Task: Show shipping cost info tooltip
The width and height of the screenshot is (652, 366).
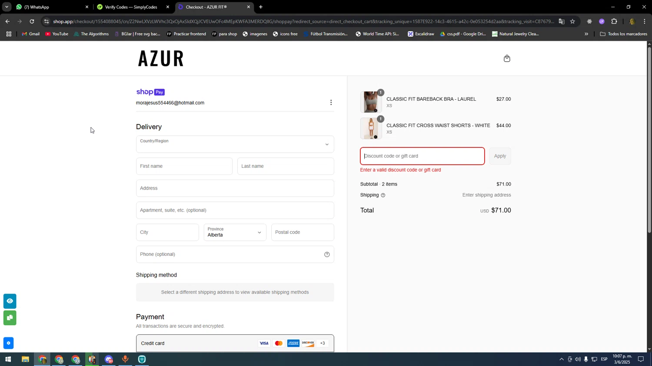Action: coord(383,195)
